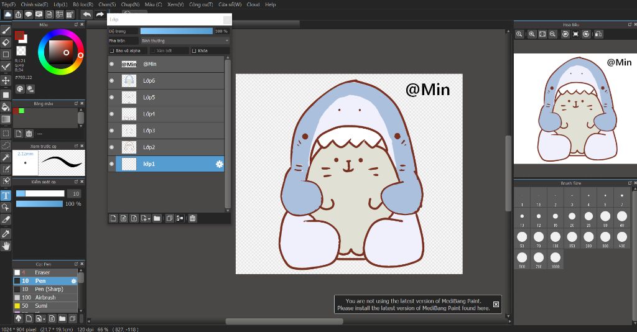Select the Eraser tool in the left toolbar

point(6,42)
